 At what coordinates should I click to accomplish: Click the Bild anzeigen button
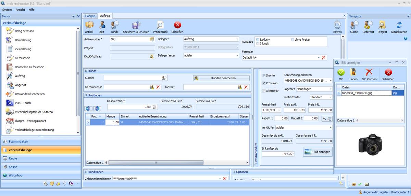(x=317, y=152)
